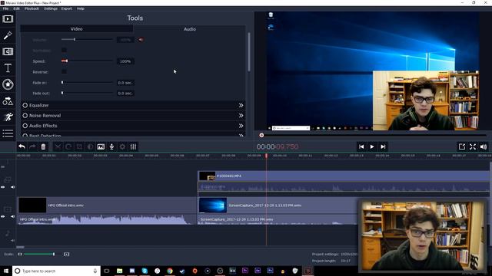Redo the last undone action
The width and height of the screenshot is (492, 276).
click(x=32, y=146)
